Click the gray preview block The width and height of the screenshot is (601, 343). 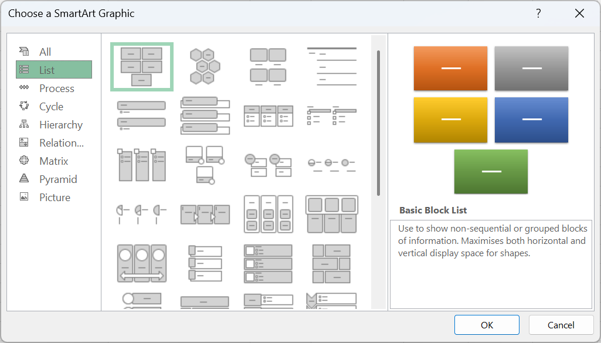pyautogui.click(x=531, y=69)
